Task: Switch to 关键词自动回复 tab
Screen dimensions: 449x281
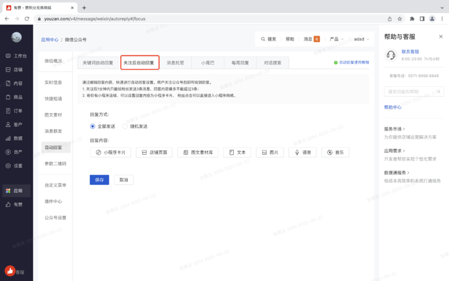Action: click(98, 63)
